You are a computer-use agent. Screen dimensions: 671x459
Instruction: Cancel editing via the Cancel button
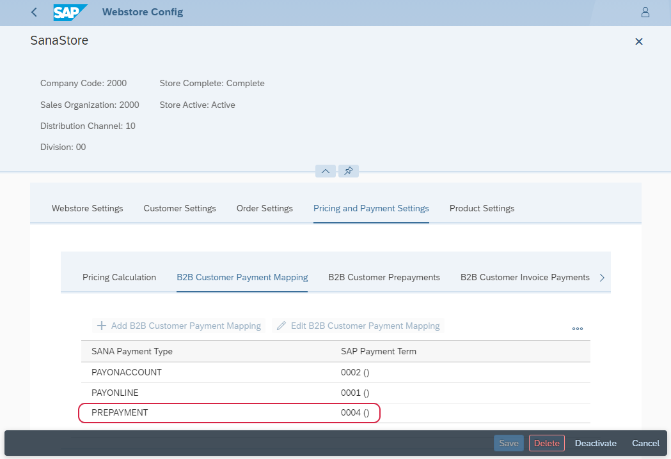[646, 443]
